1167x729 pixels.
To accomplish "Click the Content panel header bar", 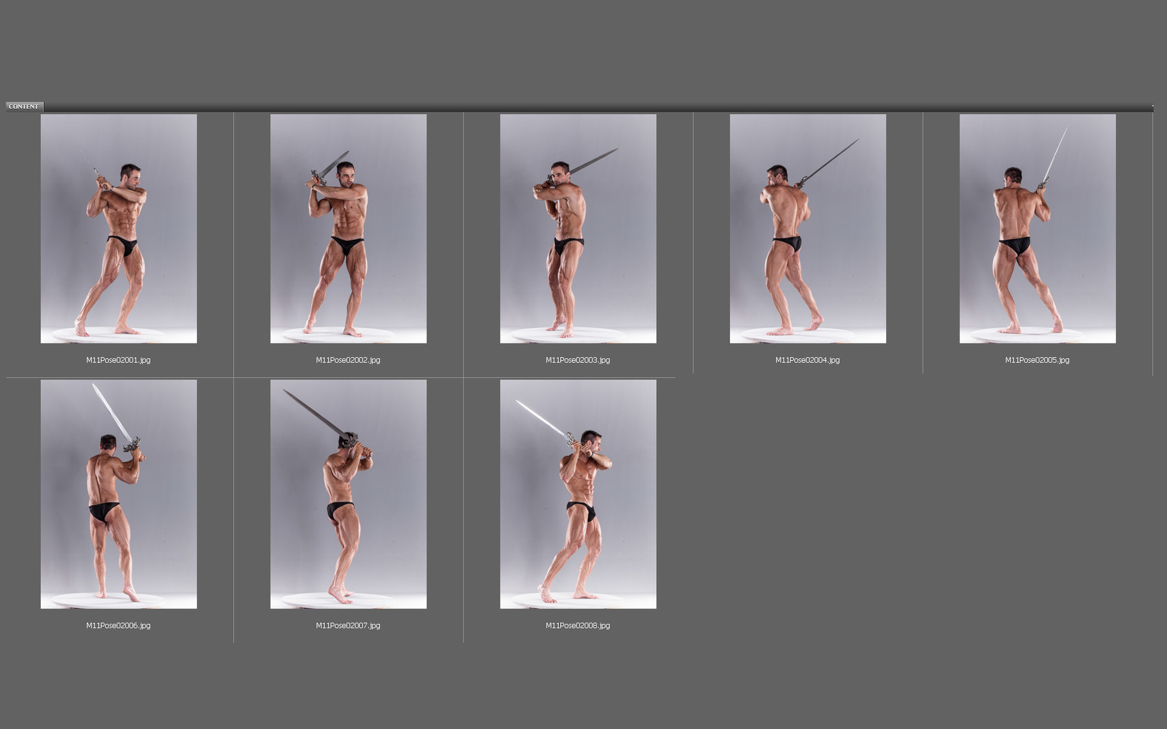I will pos(583,104).
